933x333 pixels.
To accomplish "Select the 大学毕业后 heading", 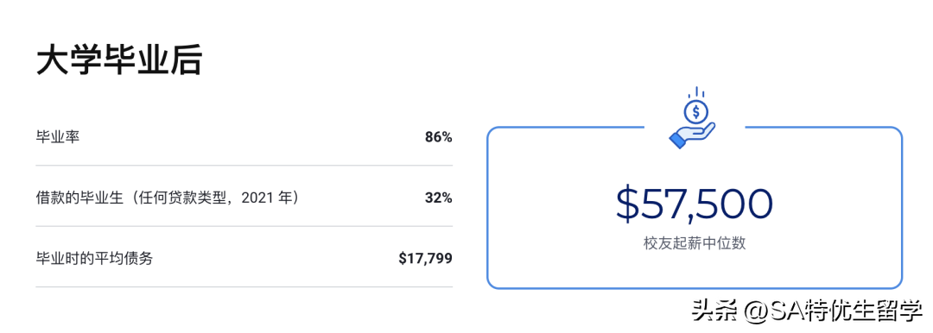I will tap(119, 60).
